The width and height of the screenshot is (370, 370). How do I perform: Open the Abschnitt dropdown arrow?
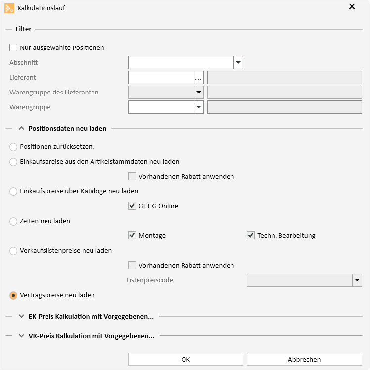coord(238,62)
